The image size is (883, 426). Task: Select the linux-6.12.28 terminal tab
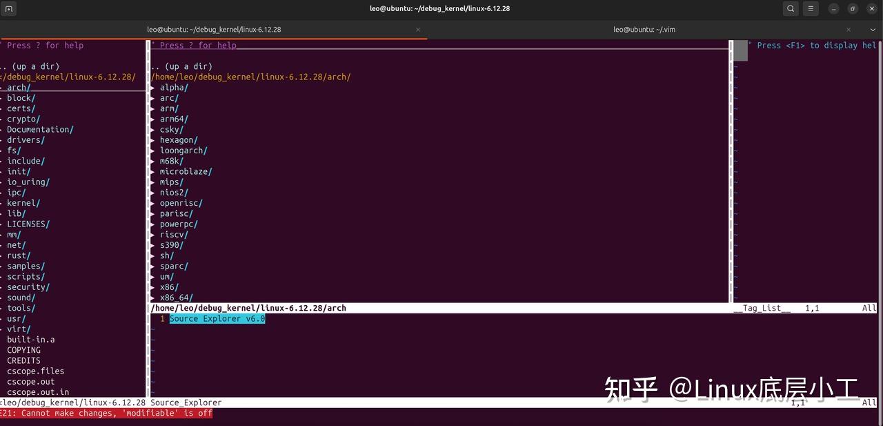(214, 30)
